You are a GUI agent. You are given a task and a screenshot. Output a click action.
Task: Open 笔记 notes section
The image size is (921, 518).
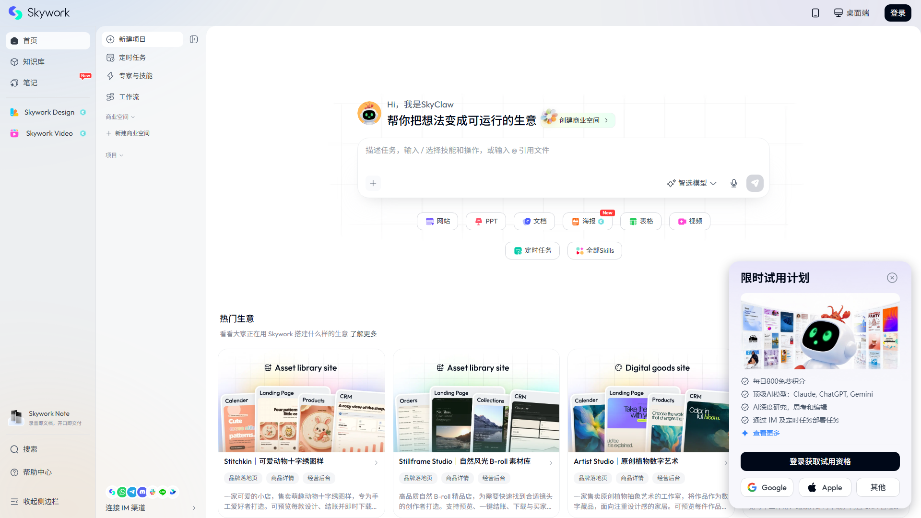point(48,83)
